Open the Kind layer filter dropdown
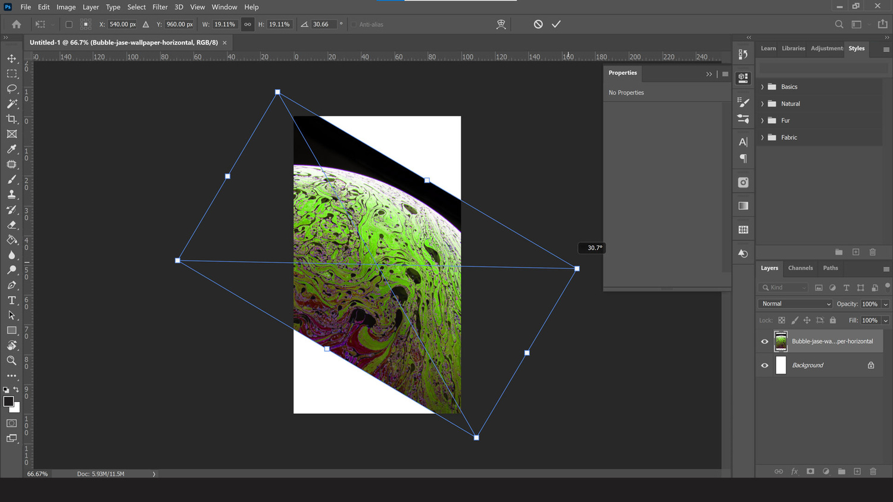Image resolution: width=893 pixels, height=502 pixels. click(x=783, y=288)
